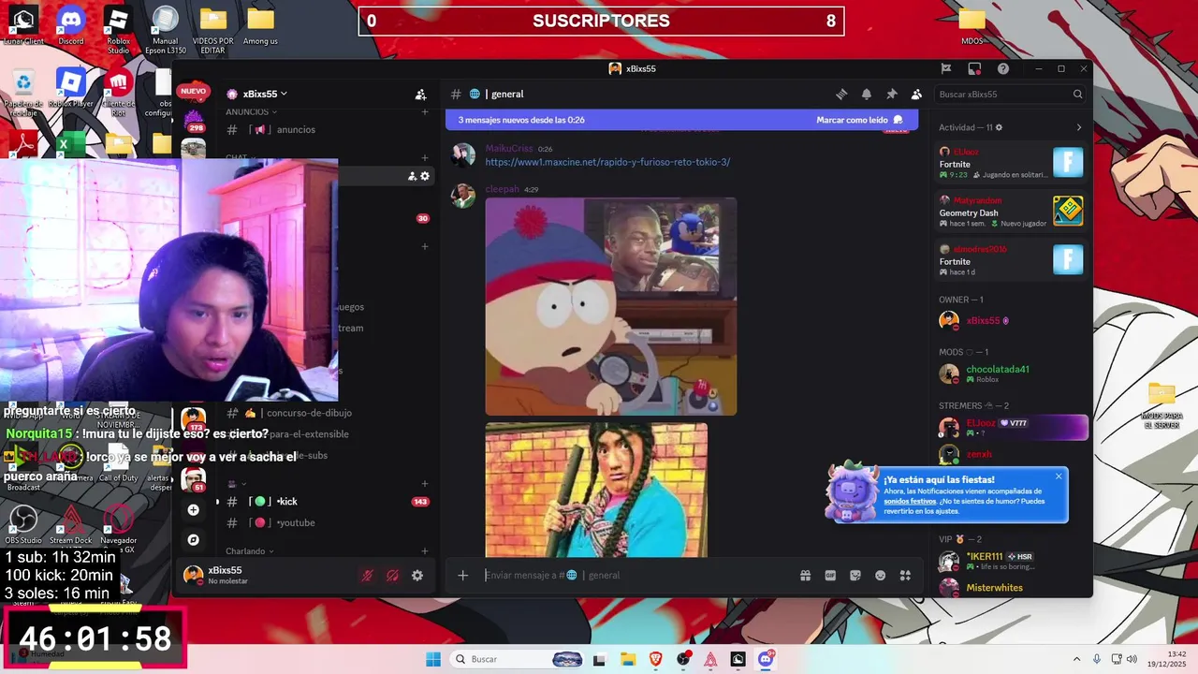Select Misterwhites in member list
This screenshot has width=1198, height=674.
(x=1011, y=588)
